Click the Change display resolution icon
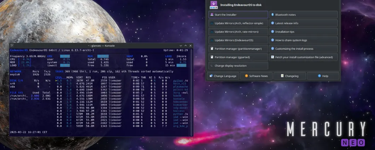The image size is (375, 150). click(x=212, y=65)
